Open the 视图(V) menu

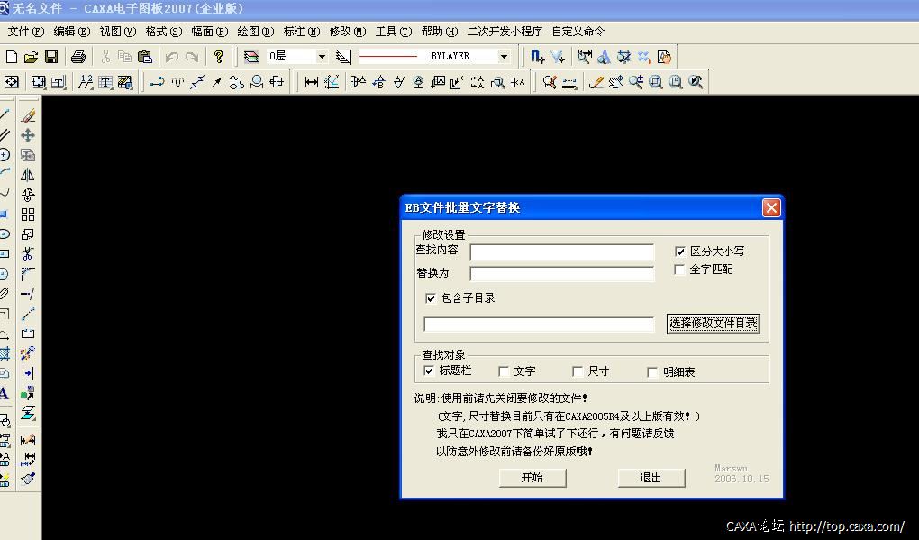click(118, 32)
